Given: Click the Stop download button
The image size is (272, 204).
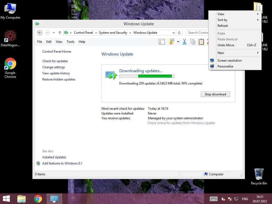Looking at the screenshot, I should pos(215,94).
